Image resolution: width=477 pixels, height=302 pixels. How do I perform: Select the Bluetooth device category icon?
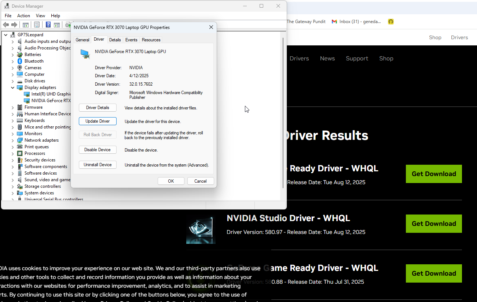[x=20, y=61]
